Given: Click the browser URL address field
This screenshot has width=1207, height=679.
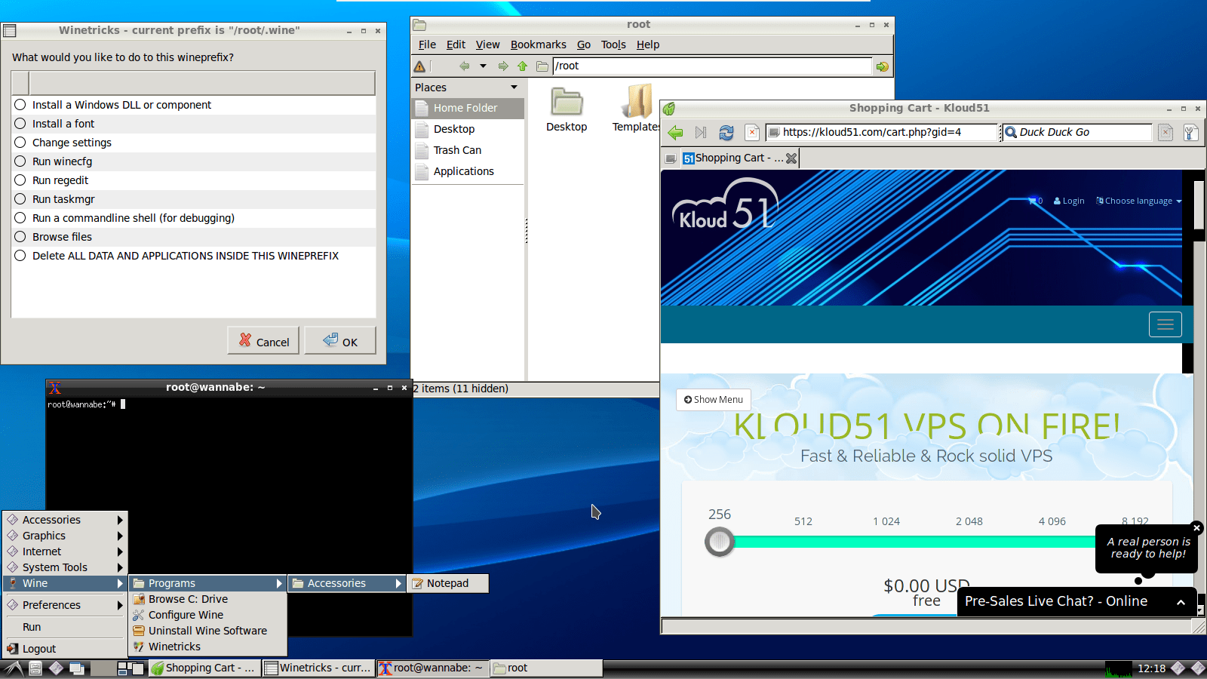Looking at the screenshot, I should [x=882, y=133].
